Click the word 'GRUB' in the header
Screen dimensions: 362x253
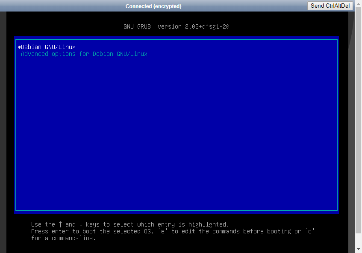point(144,26)
